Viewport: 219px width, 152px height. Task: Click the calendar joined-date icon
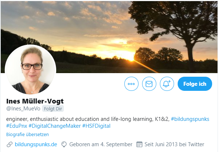tap(139, 144)
